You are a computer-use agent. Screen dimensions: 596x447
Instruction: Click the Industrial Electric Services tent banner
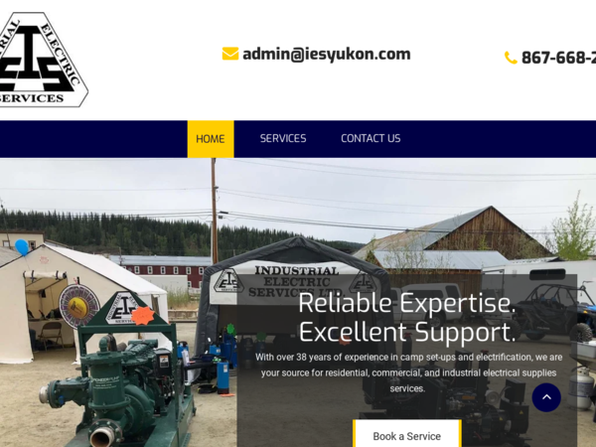click(x=295, y=282)
